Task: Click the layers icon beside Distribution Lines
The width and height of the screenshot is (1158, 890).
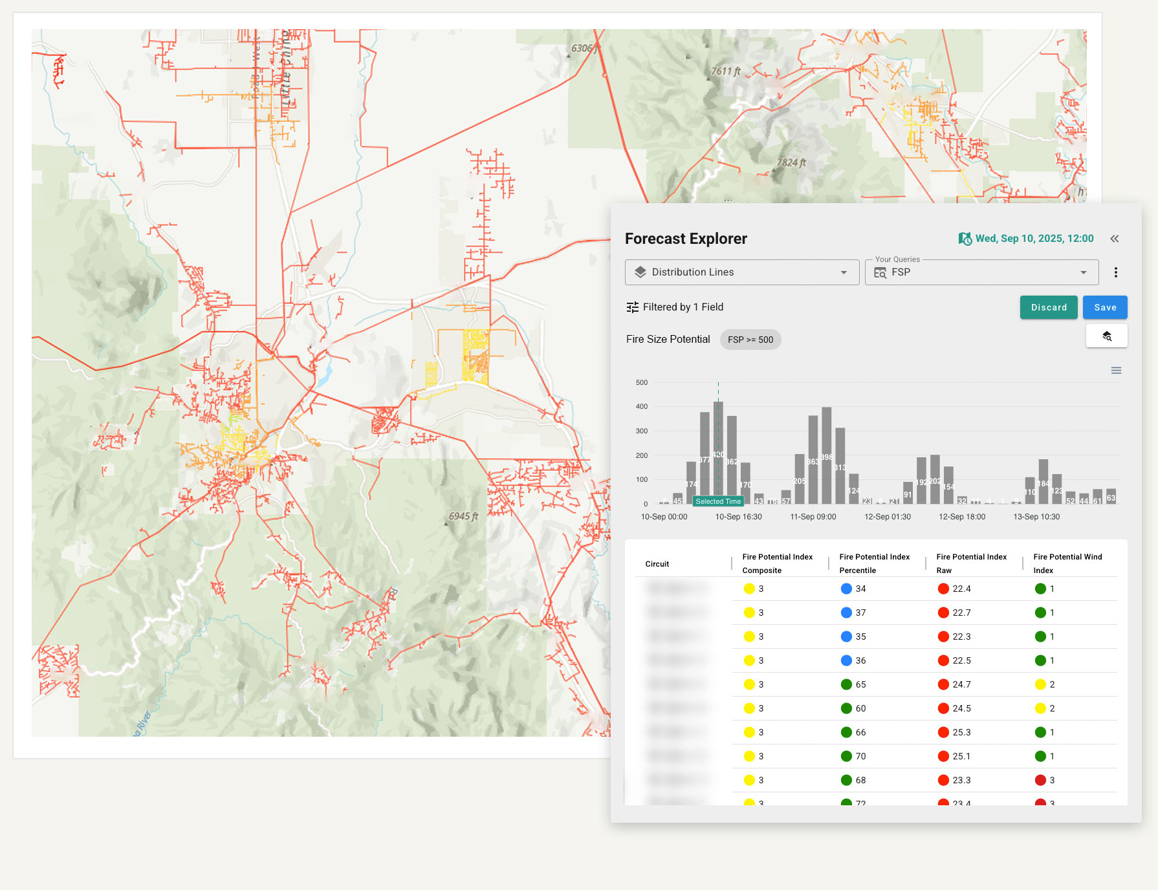Action: 640,272
